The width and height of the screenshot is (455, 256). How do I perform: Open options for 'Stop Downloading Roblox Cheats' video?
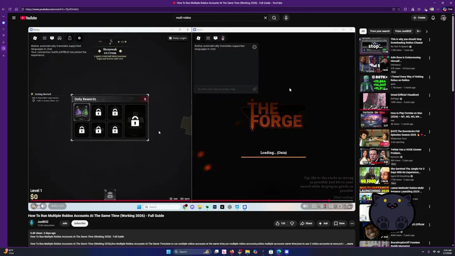click(429, 40)
